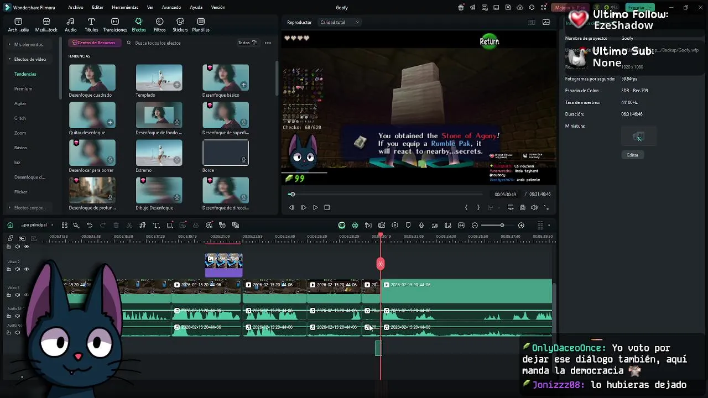
Task: Open the Todos filter dropdown
Action: 247,43
